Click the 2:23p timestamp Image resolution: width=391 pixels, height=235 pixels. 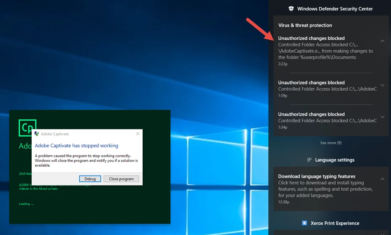tap(283, 64)
